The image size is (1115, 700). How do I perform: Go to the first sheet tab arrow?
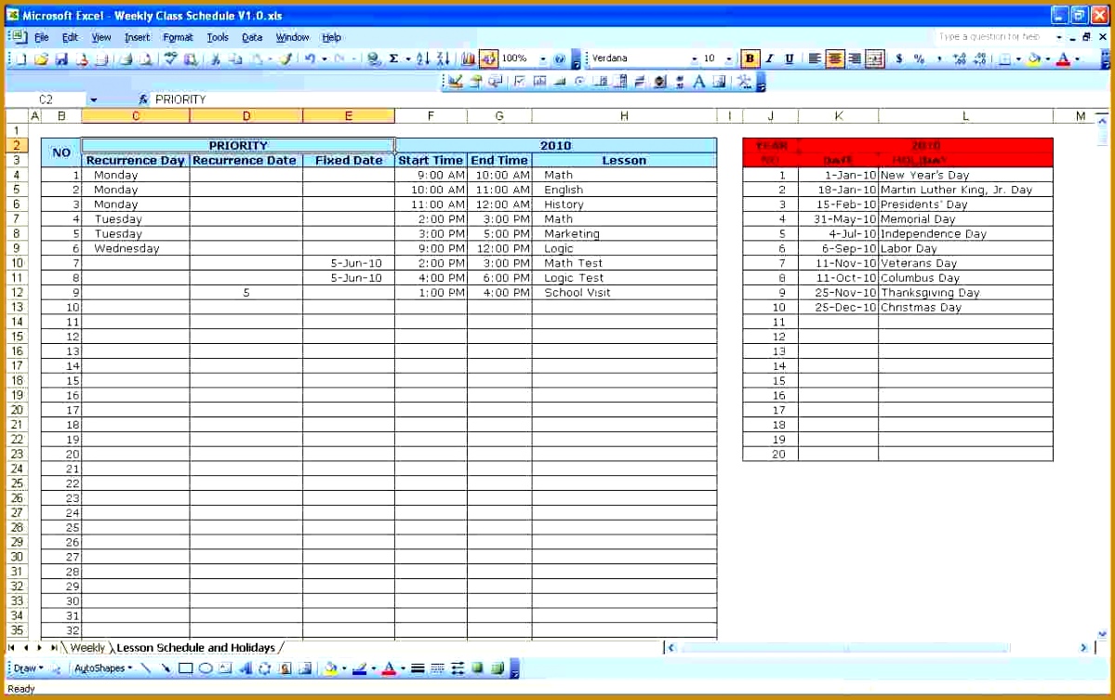pyautogui.click(x=11, y=647)
